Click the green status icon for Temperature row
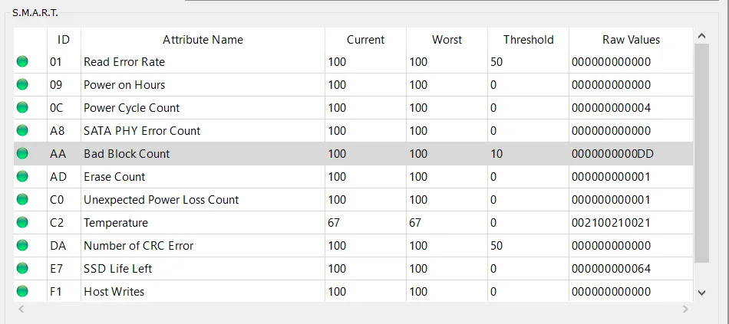729x324 pixels. click(22, 223)
